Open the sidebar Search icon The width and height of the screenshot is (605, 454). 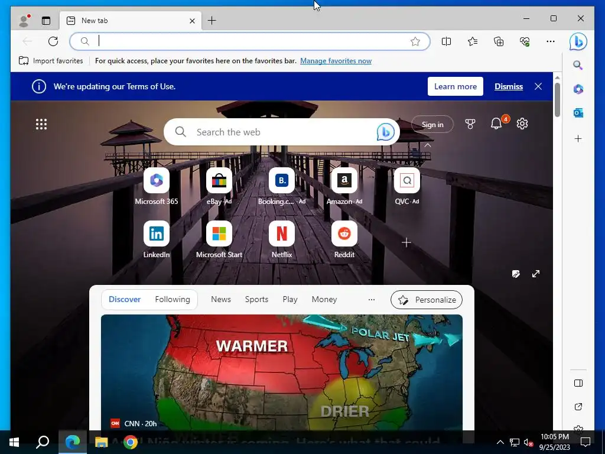coord(578,65)
